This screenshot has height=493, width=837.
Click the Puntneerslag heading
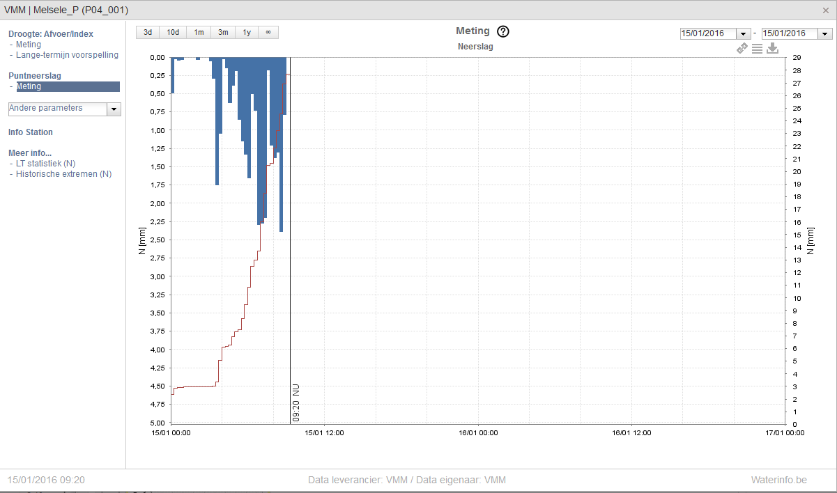pos(36,76)
